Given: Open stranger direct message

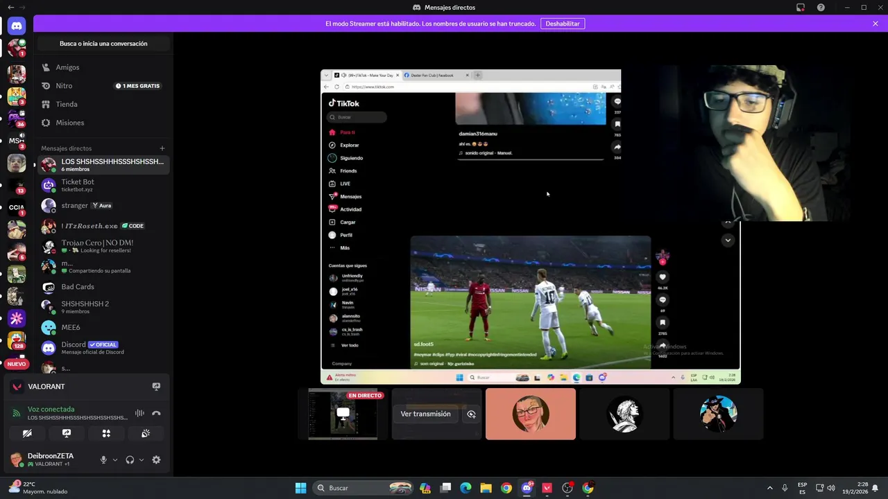Looking at the screenshot, I should coord(103,206).
